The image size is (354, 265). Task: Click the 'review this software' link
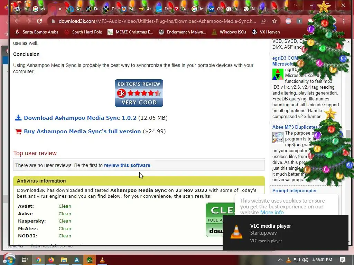click(x=127, y=165)
